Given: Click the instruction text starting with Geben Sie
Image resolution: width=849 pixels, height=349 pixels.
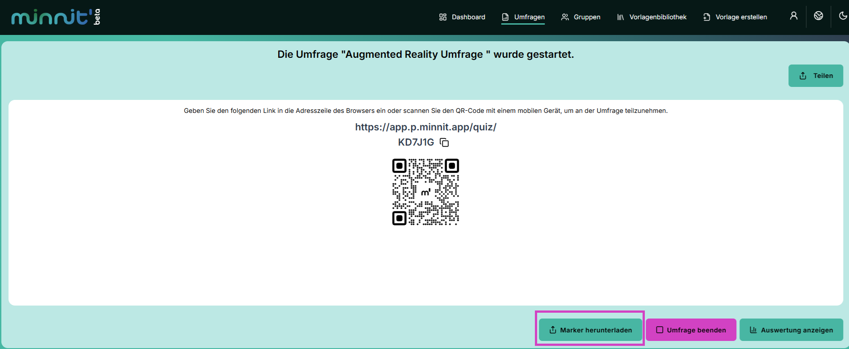Looking at the screenshot, I should pyautogui.click(x=425, y=111).
